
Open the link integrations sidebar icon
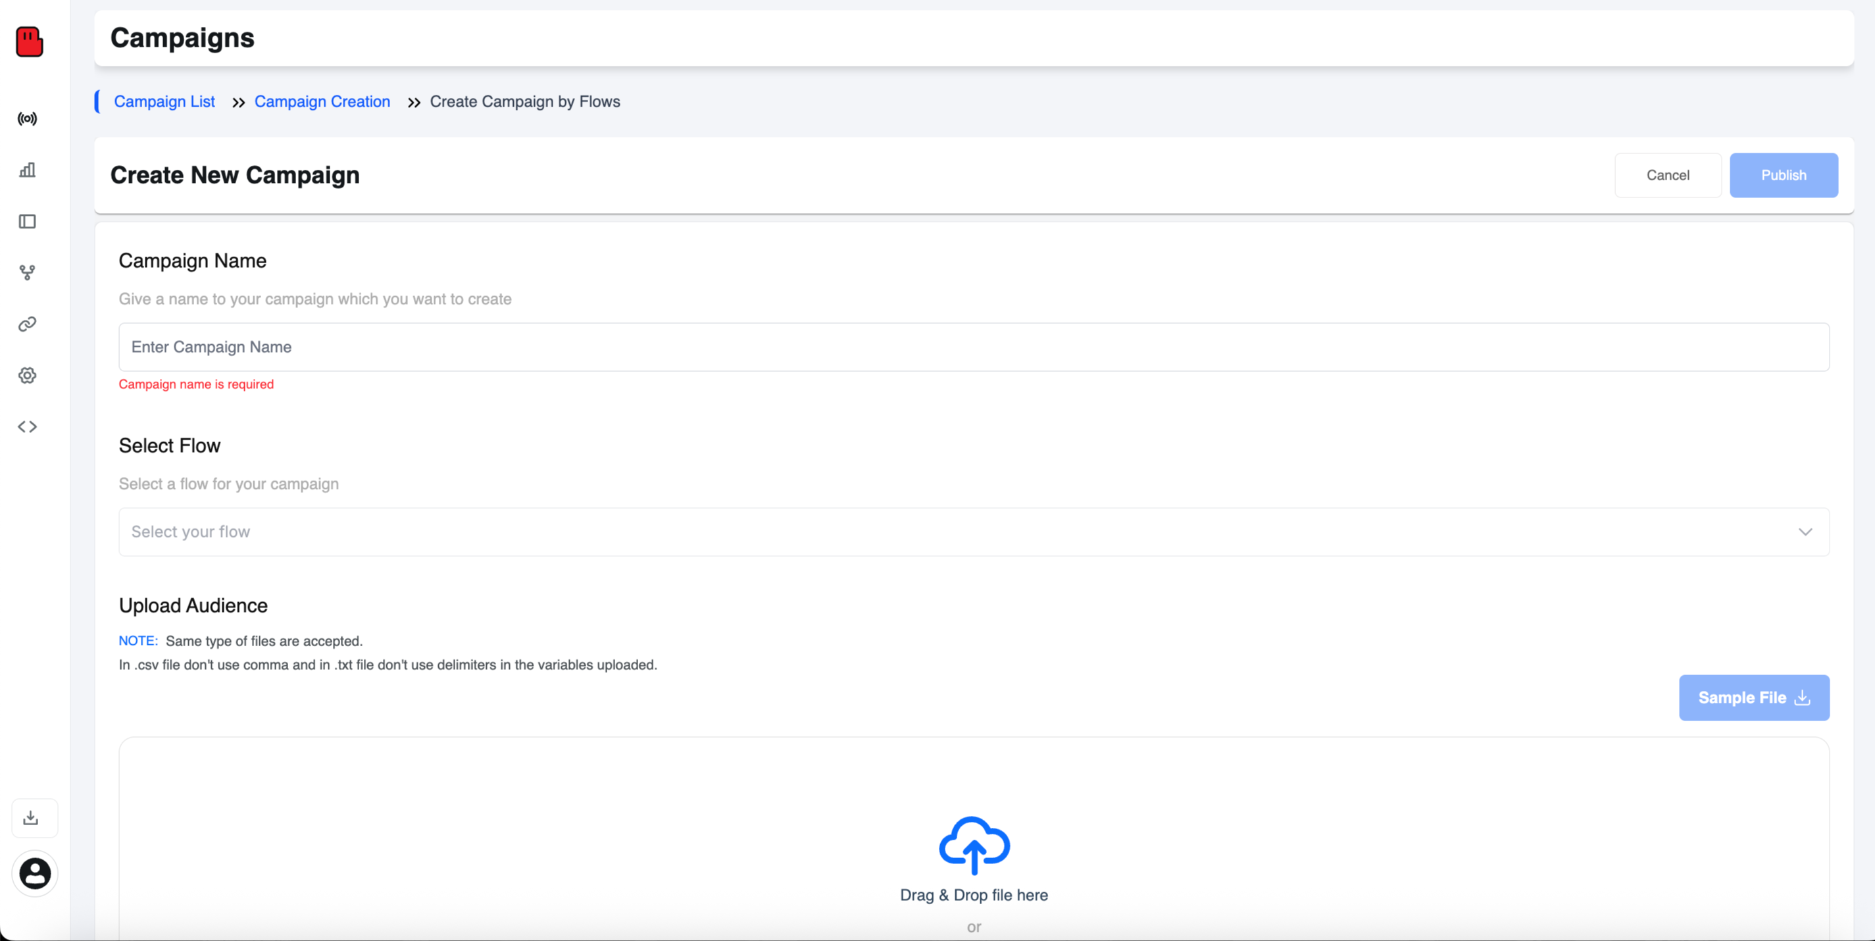(27, 324)
